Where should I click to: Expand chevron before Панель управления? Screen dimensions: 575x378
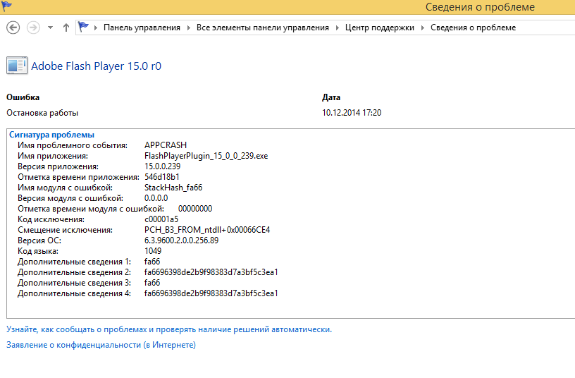(96, 28)
